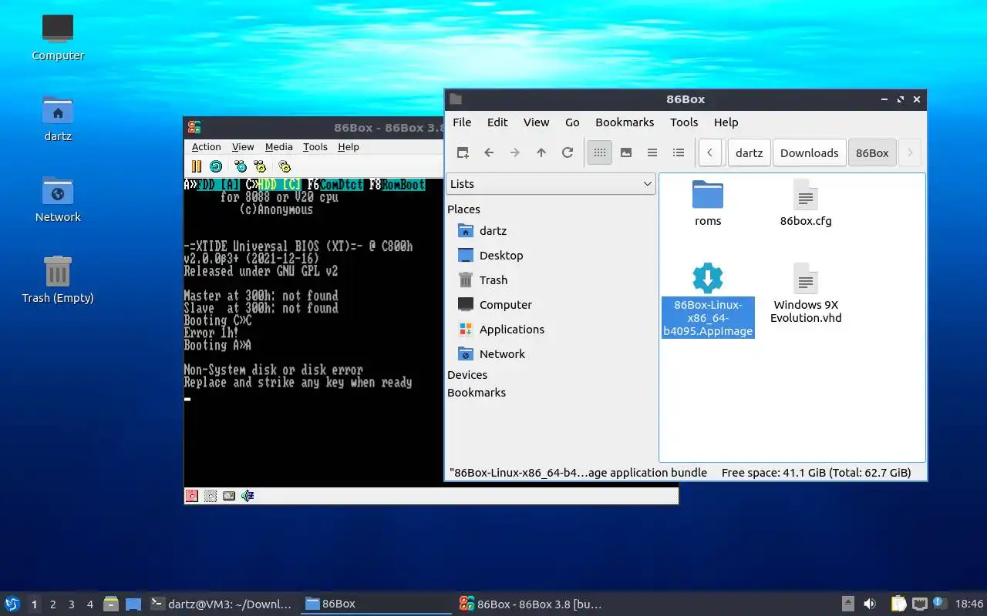Click the Network desktop icon
The image size is (987, 616).
click(58, 199)
